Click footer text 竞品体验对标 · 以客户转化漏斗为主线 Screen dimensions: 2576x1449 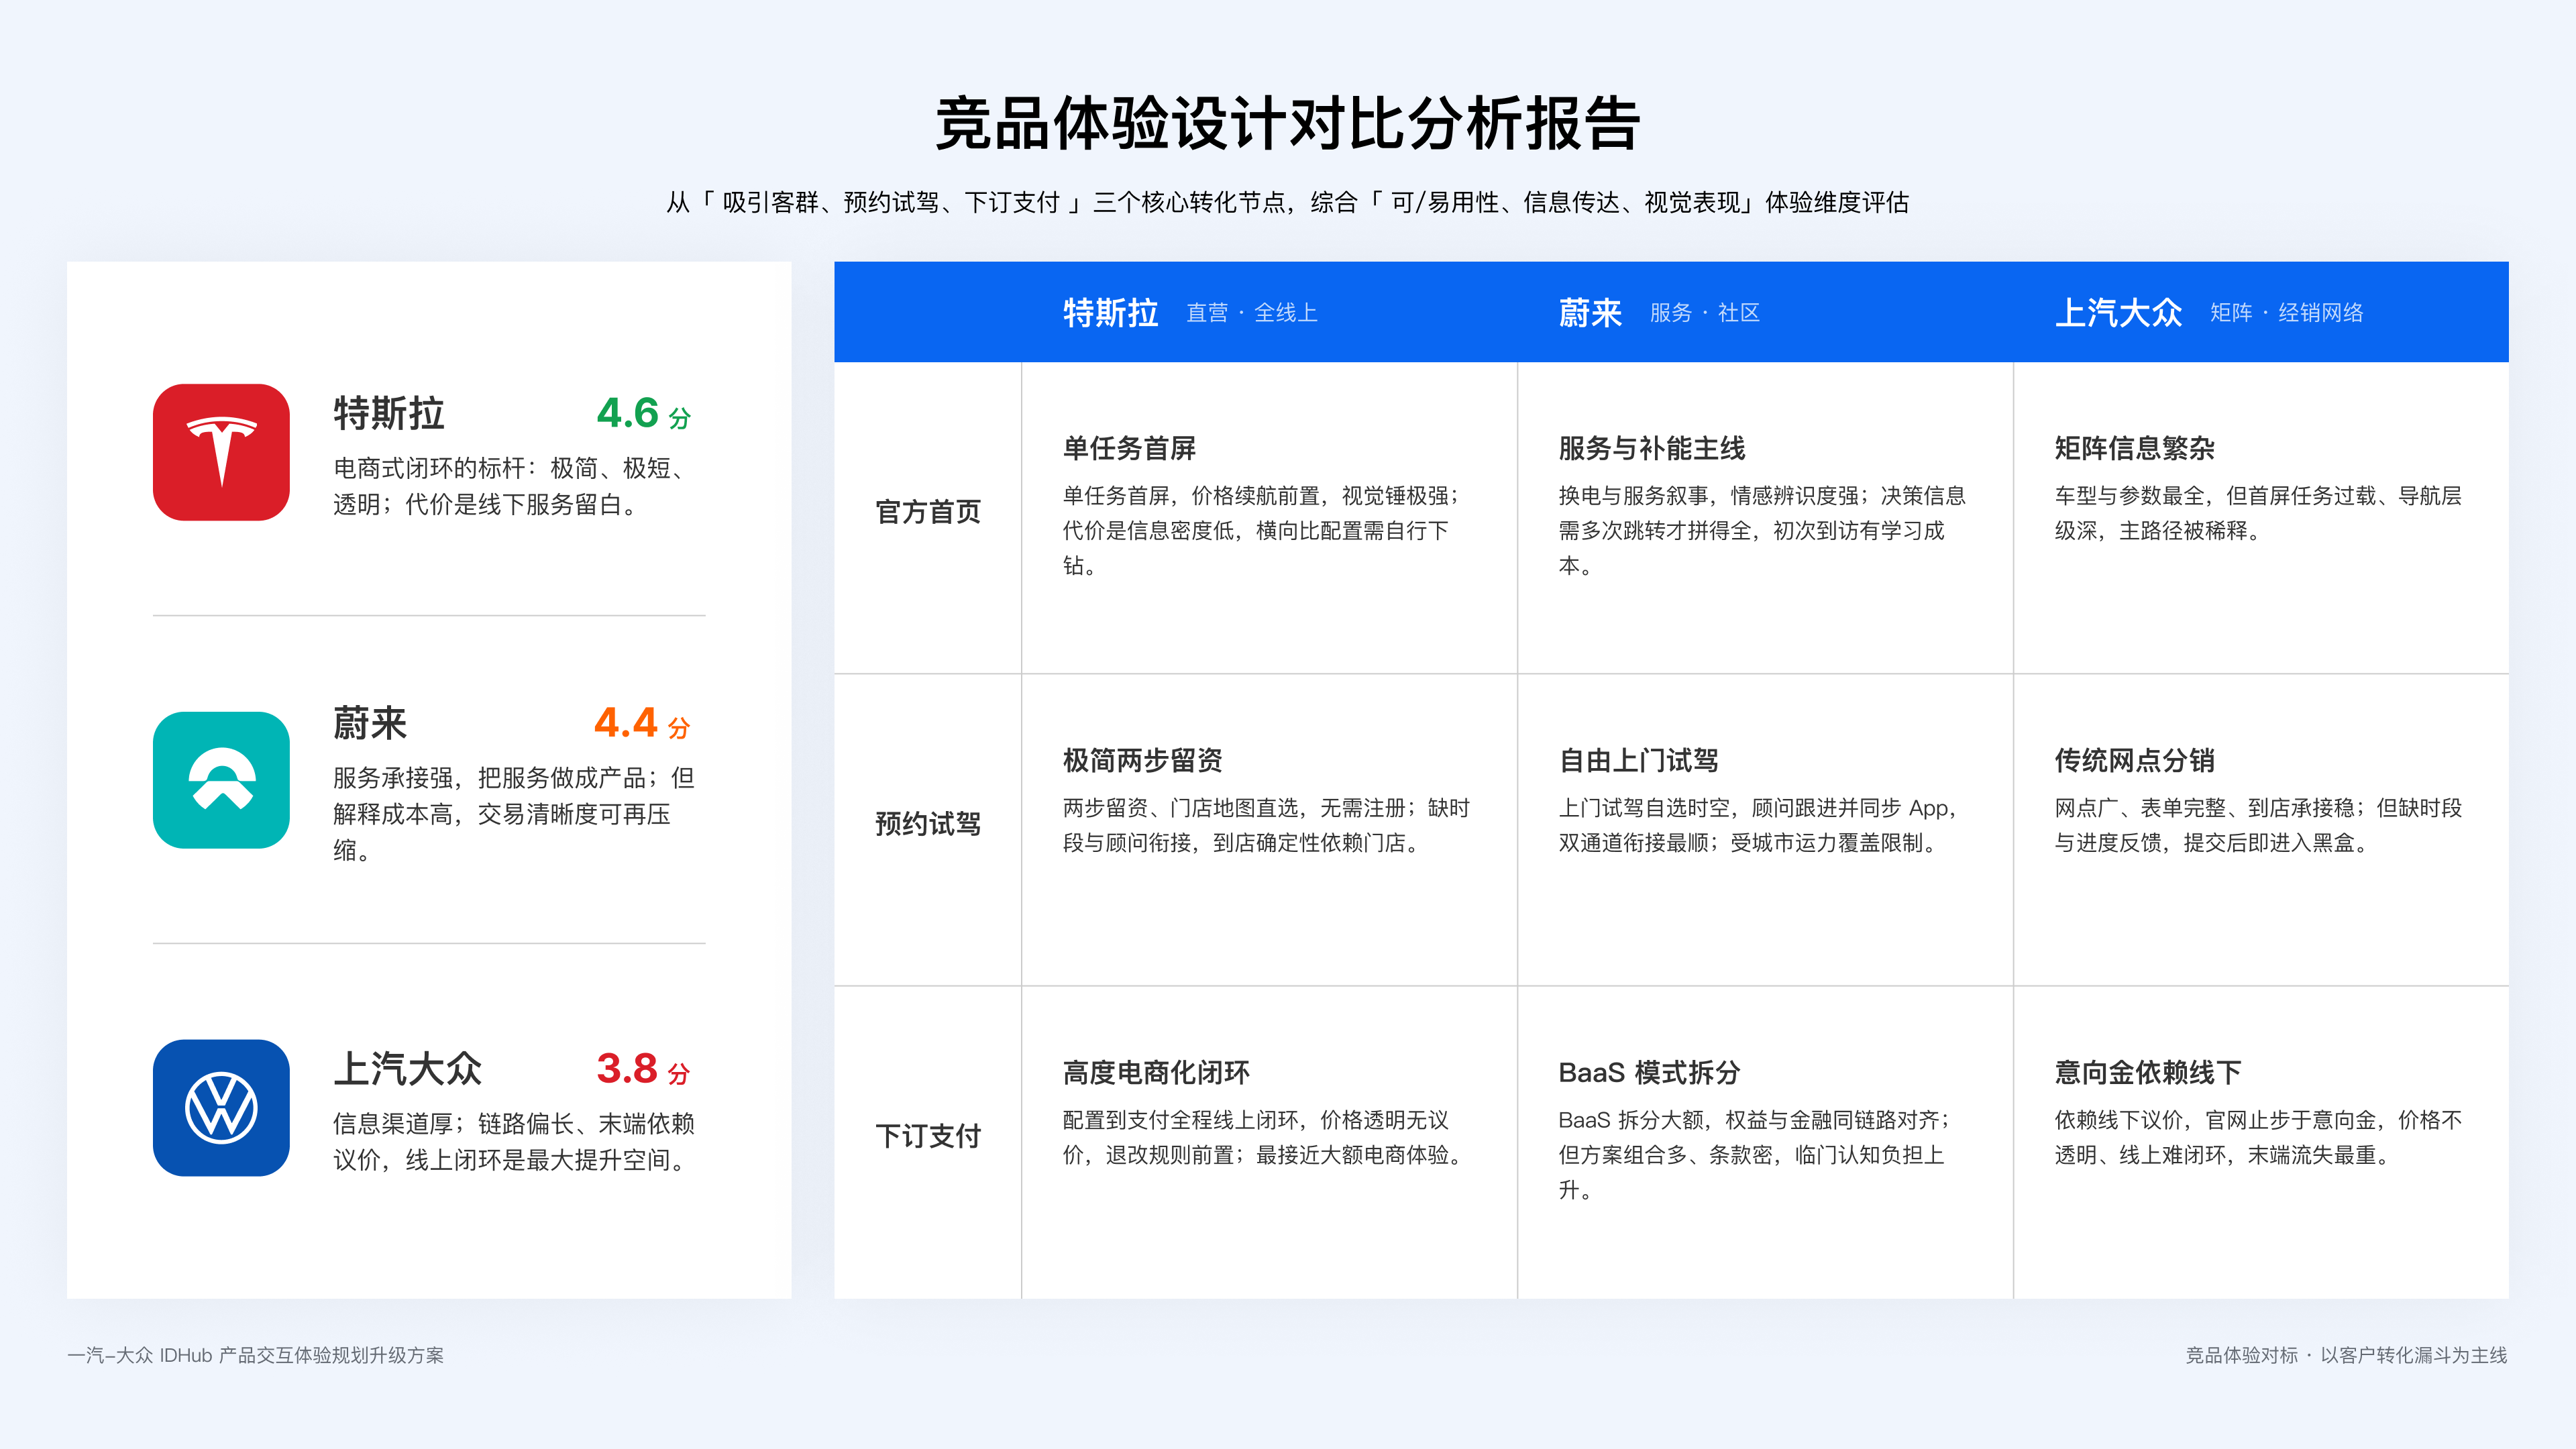pos(2346,1355)
